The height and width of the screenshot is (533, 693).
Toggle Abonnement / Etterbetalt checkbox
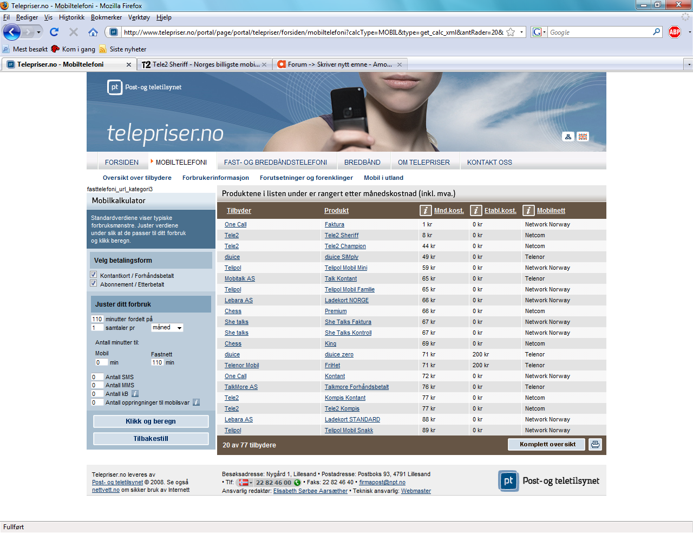tap(94, 283)
